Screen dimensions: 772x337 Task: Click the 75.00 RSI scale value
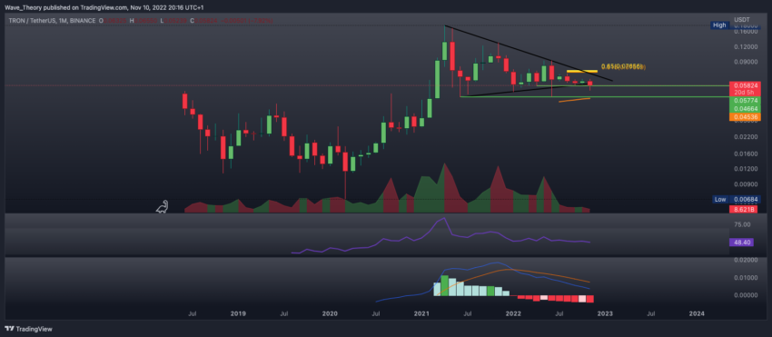click(x=742, y=224)
